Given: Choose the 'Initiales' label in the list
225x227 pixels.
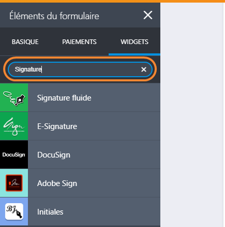Looking at the screenshot, I should (x=50, y=212).
